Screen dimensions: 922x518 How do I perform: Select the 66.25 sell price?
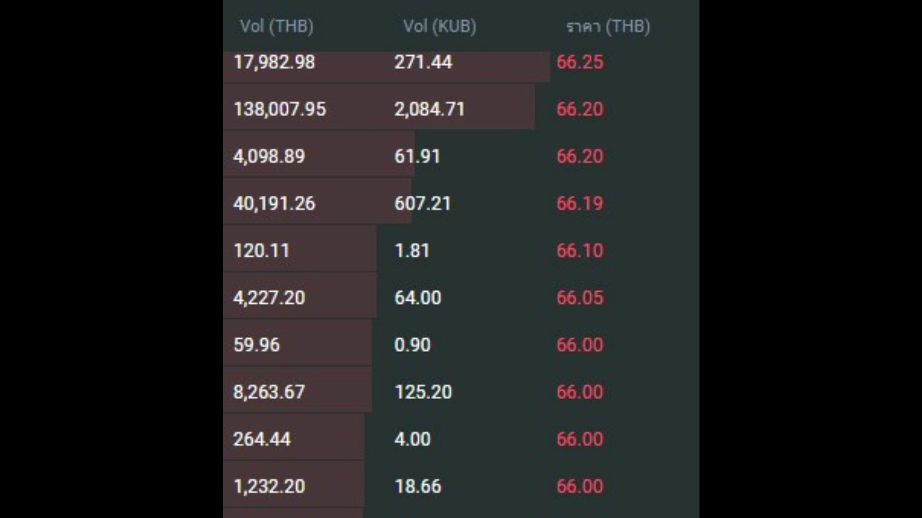click(x=580, y=62)
